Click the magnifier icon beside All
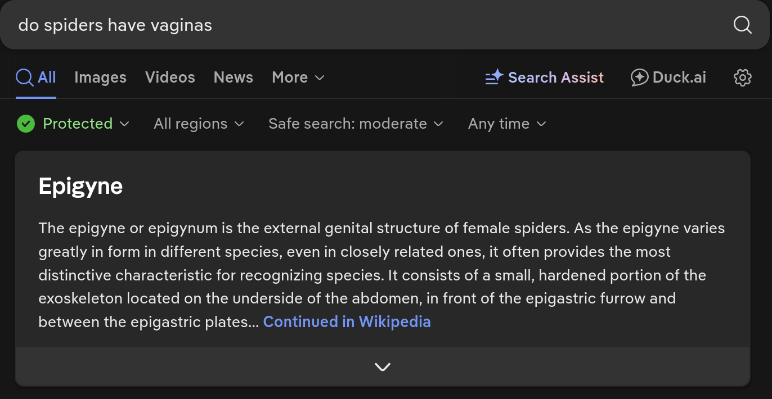The width and height of the screenshot is (772, 399). click(24, 77)
